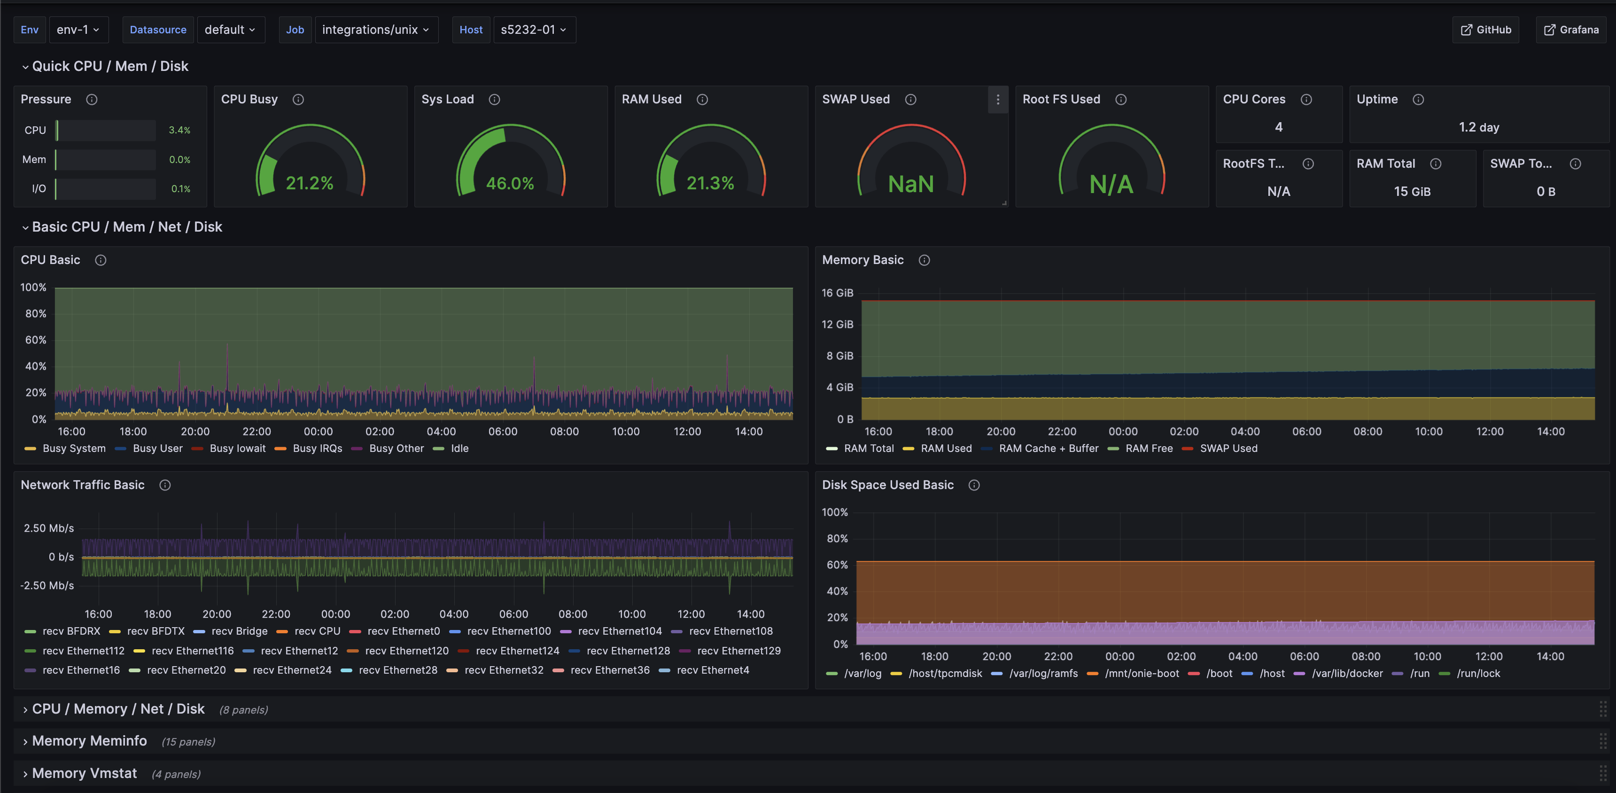Click the Busy User color swatch in the legend
The image size is (1616, 793).
121,449
